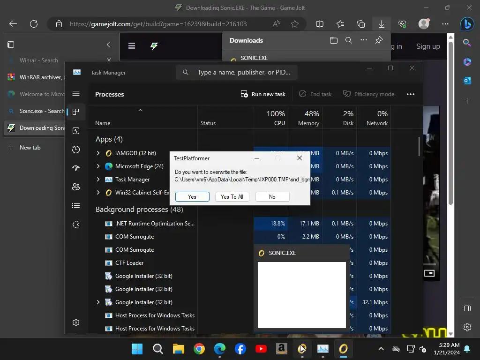This screenshot has width=480, height=360.
Task: Sort by Disk column header
Action: (339, 118)
